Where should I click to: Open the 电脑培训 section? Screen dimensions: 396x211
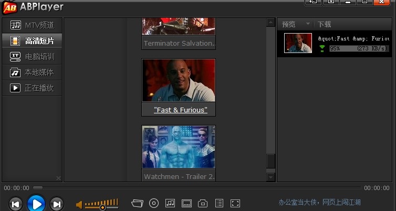pyautogui.click(x=32, y=57)
